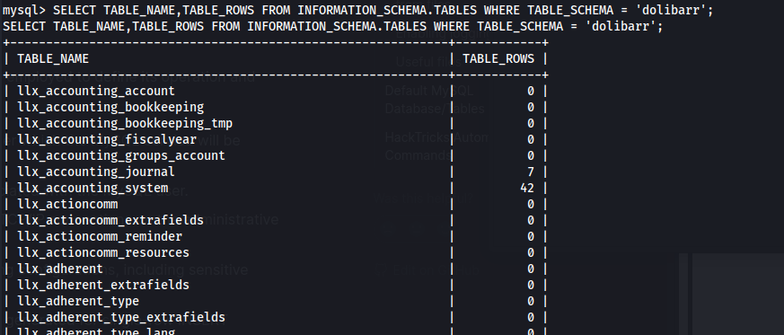This screenshot has width=784, height=335.
Task: Select llx_adherent_type_extrafields table name
Action: click(121, 317)
